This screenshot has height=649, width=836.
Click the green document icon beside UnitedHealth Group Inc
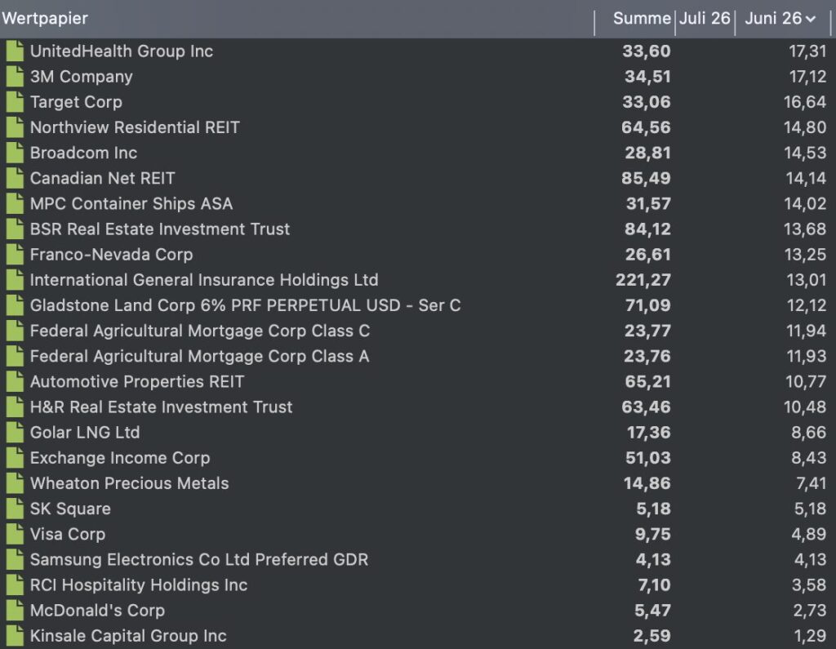[15, 51]
